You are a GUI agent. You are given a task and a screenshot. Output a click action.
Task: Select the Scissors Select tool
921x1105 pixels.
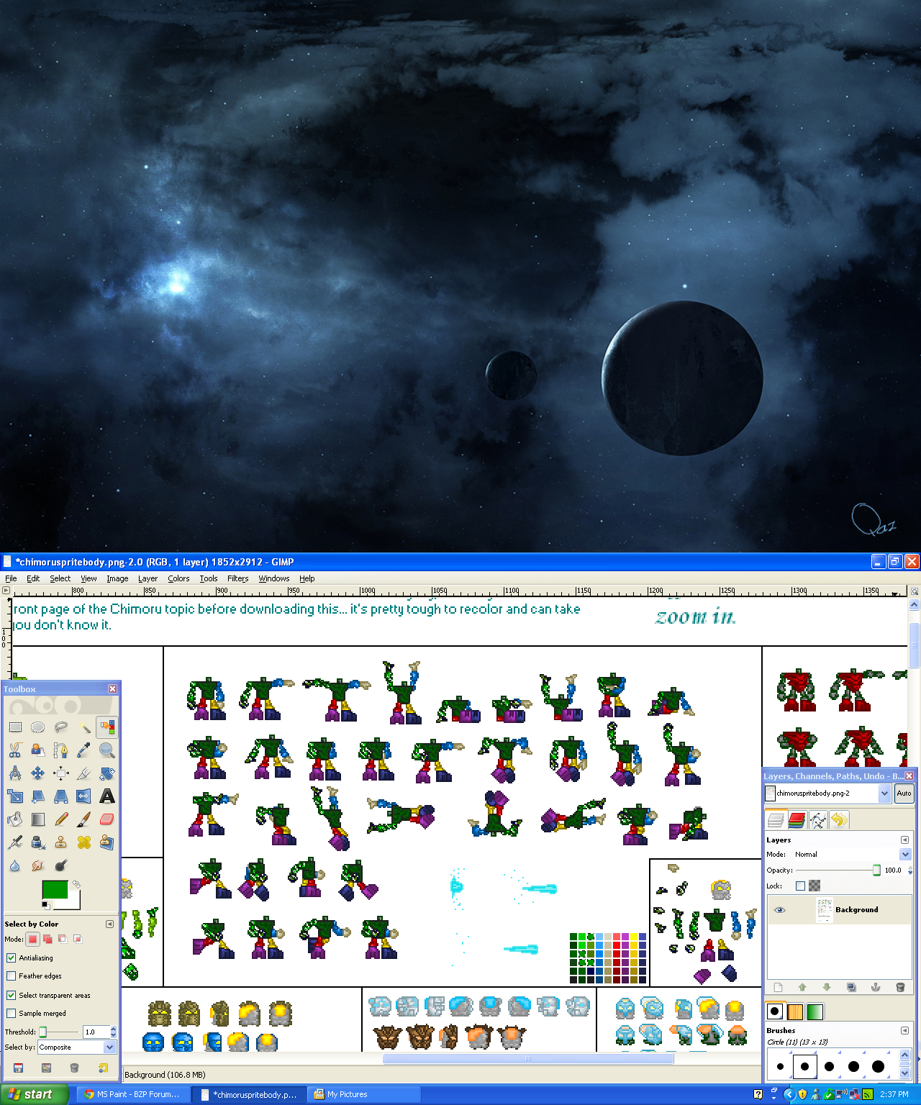[x=15, y=750]
